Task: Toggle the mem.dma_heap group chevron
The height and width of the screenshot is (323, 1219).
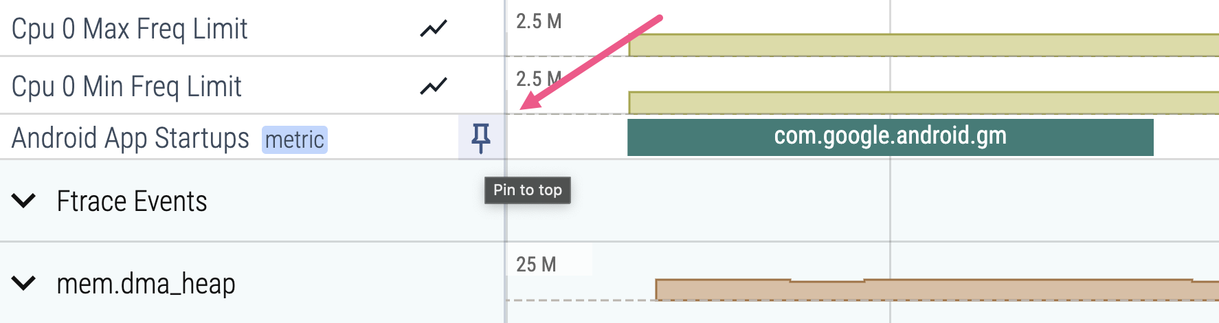Action: click(x=24, y=283)
